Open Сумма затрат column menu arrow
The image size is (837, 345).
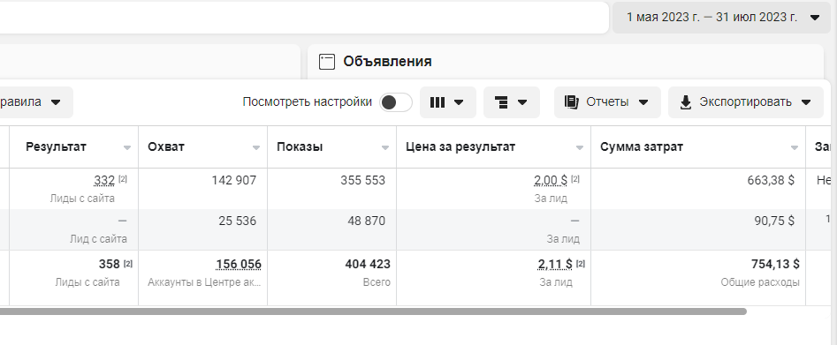[x=795, y=147]
